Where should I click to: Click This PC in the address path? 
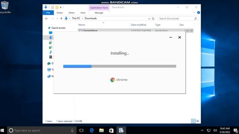pyautogui.click(x=76, y=18)
